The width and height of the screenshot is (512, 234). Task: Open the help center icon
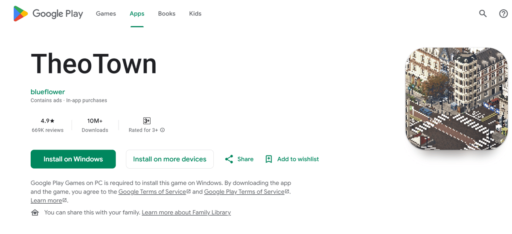[503, 14]
